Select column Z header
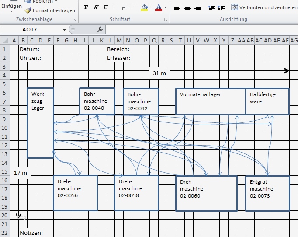298x237 pixels. click(x=232, y=41)
